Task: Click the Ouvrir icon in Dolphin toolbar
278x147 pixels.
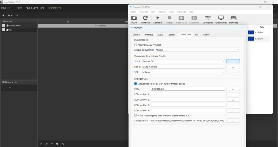Action: coord(134,18)
